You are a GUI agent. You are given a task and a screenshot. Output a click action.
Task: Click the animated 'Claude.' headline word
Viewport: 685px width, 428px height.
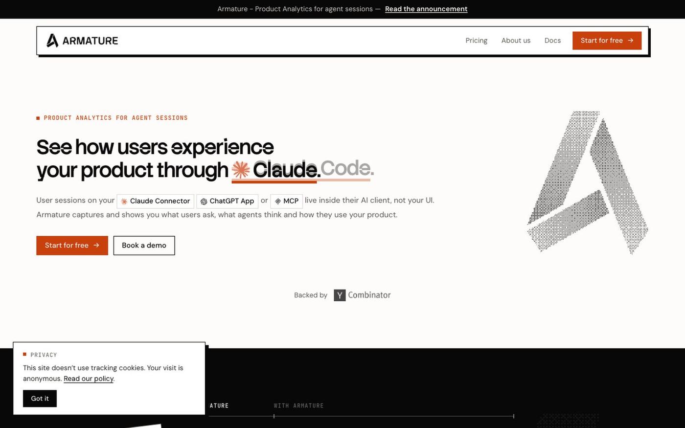pyautogui.click(x=287, y=170)
